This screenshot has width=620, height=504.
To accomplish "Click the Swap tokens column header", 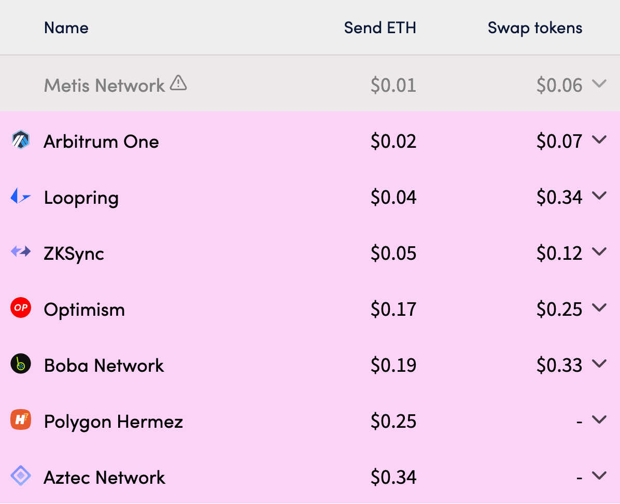I will (x=534, y=27).
